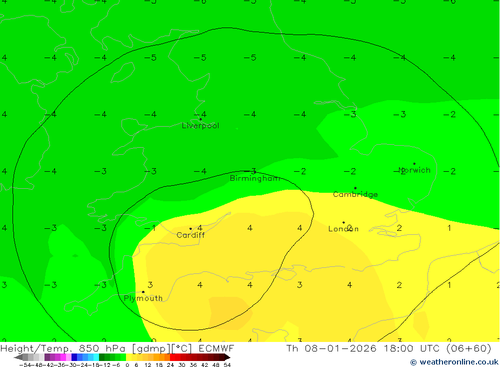Click the Plymouth city label

[143, 298]
